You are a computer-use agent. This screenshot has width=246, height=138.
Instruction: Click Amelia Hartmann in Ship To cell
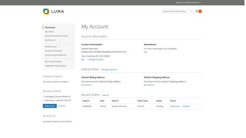point(119,106)
